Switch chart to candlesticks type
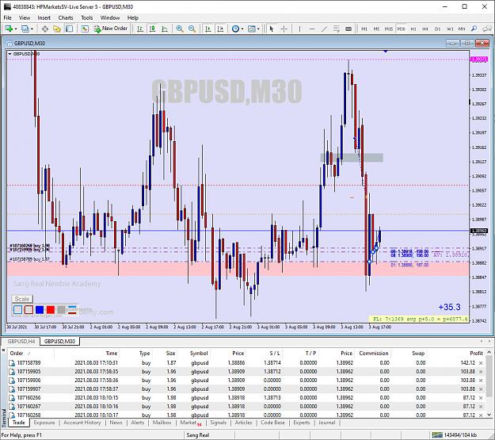495x440 pixels. pos(152,29)
